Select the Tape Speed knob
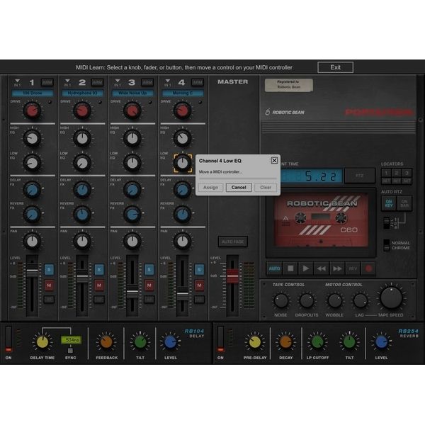The image size is (425, 425). 391,297
